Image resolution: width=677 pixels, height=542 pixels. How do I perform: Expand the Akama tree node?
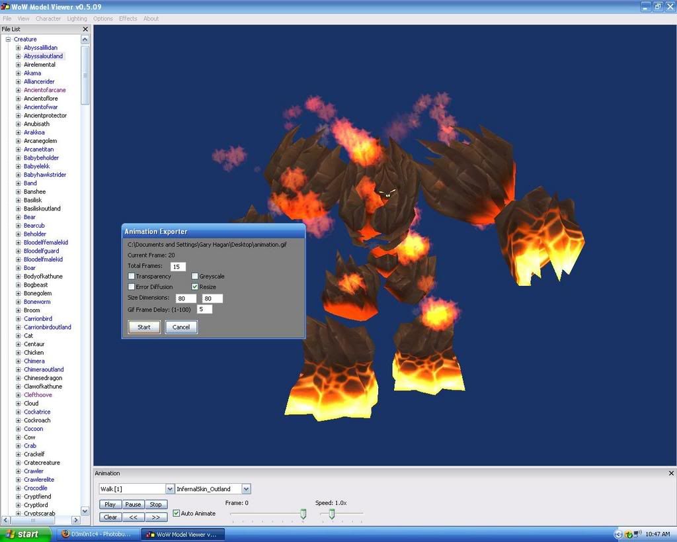tap(18, 73)
